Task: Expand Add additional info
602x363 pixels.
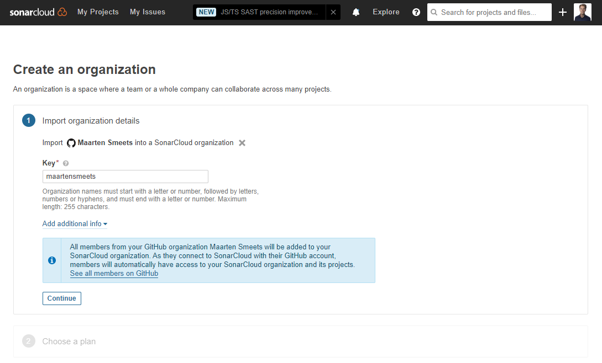Action: coord(75,224)
